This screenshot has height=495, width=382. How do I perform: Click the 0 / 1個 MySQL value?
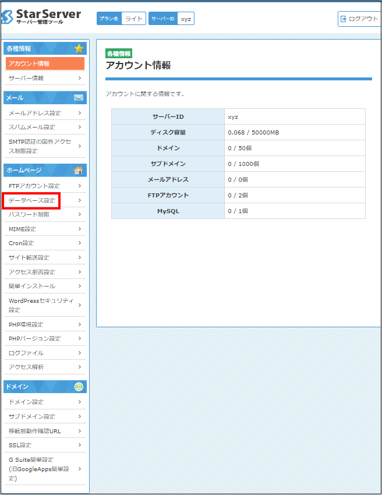pyautogui.click(x=238, y=211)
